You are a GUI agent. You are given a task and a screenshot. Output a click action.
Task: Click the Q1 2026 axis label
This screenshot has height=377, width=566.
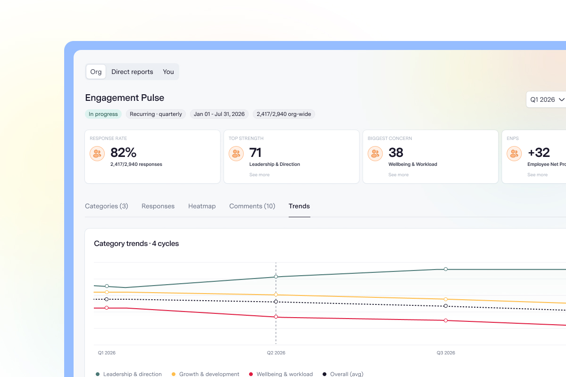point(107,353)
